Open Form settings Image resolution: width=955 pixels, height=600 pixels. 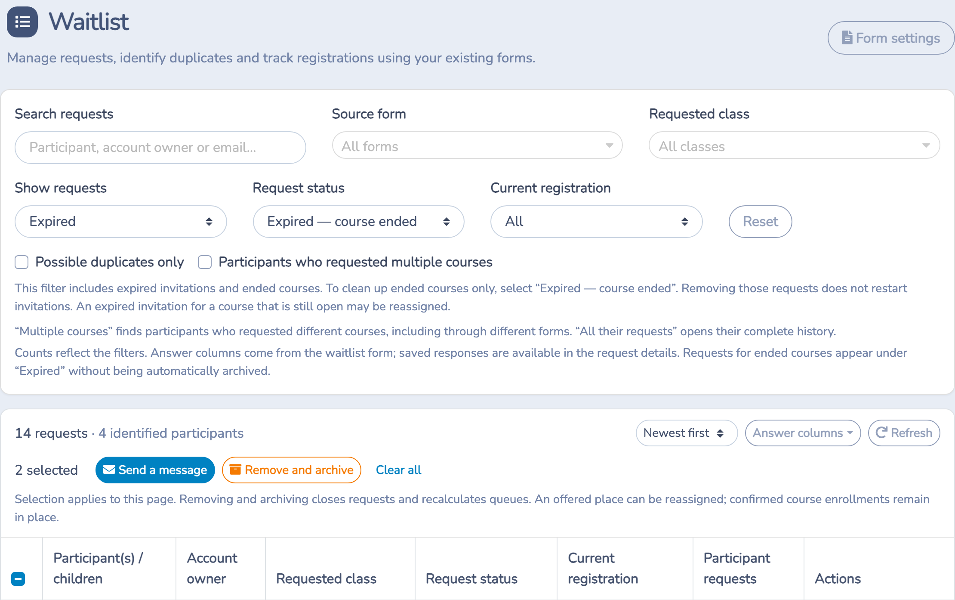pos(891,38)
